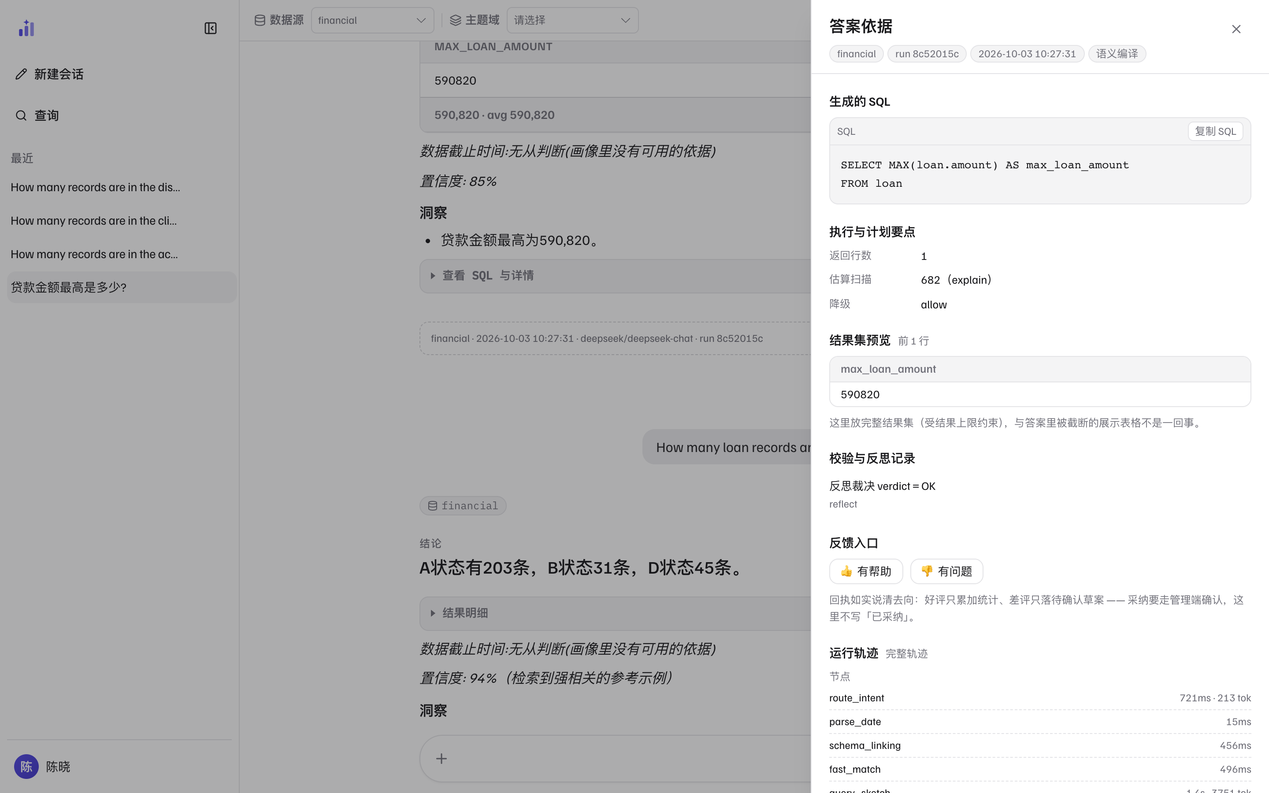This screenshot has height=793, width=1269.
Task: Click the 反思裁决 verdict = OK record
Action: 882,486
